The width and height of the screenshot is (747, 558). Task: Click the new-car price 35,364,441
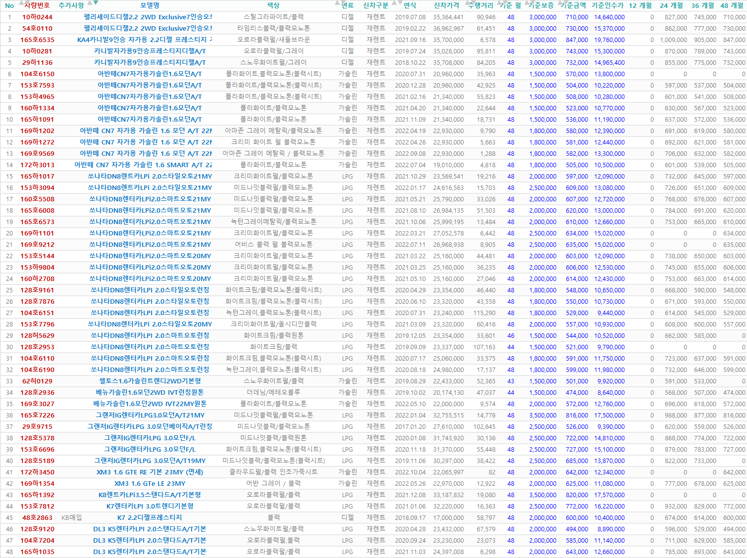point(448,17)
